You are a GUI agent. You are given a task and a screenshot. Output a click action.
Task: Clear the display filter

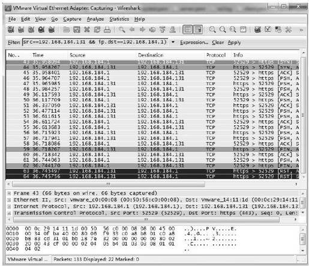pos(218,43)
